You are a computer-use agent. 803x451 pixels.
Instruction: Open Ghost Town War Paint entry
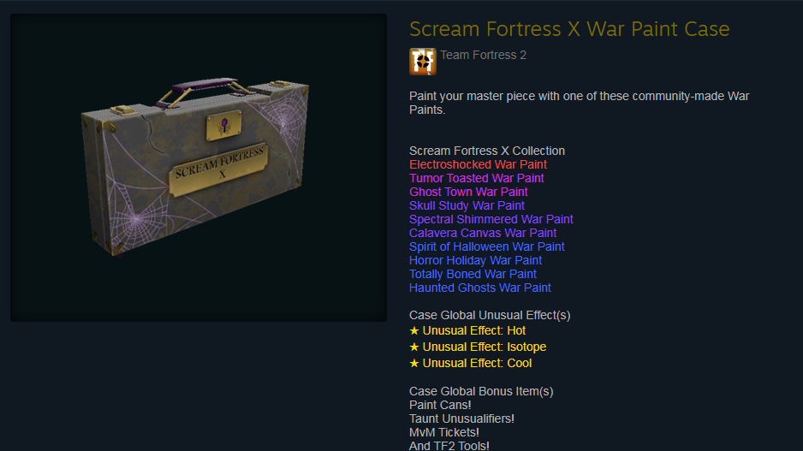[468, 192]
